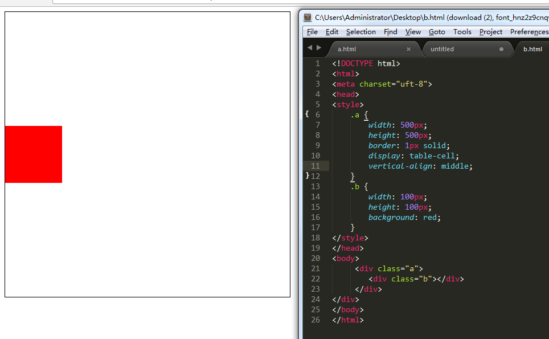Screen dimensions: 549x339
Task: Open the File menu
Action: [x=312, y=32]
